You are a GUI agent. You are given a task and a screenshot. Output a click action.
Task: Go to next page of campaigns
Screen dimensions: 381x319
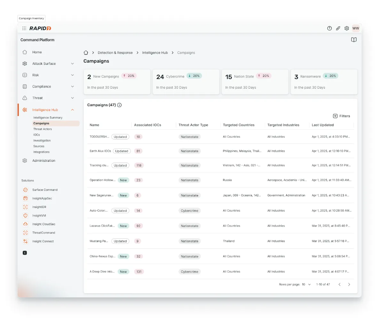[x=349, y=284]
